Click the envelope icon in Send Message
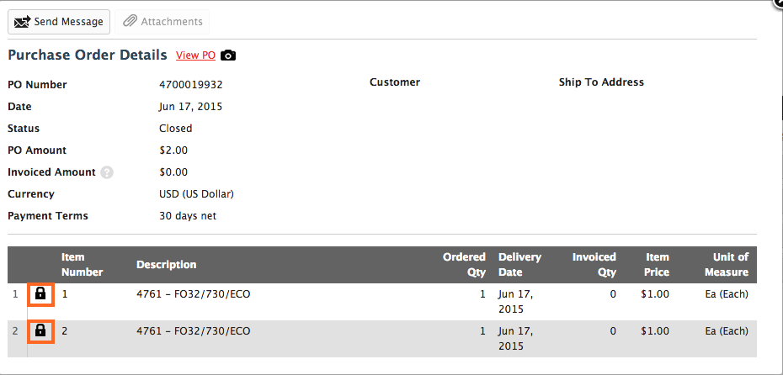This screenshot has width=783, height=375. point(22,22)
